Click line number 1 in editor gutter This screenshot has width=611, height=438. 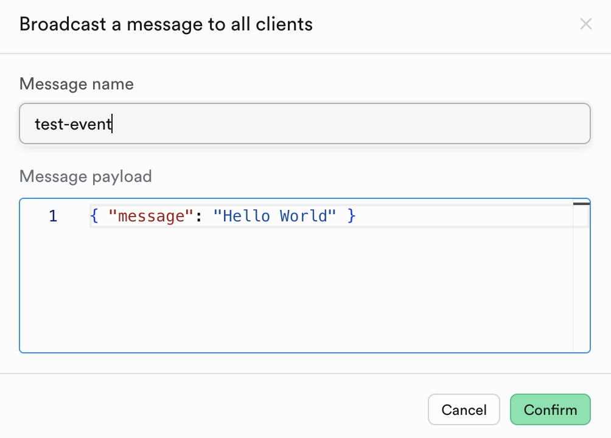pyautogui.click(x=53, y=216)
